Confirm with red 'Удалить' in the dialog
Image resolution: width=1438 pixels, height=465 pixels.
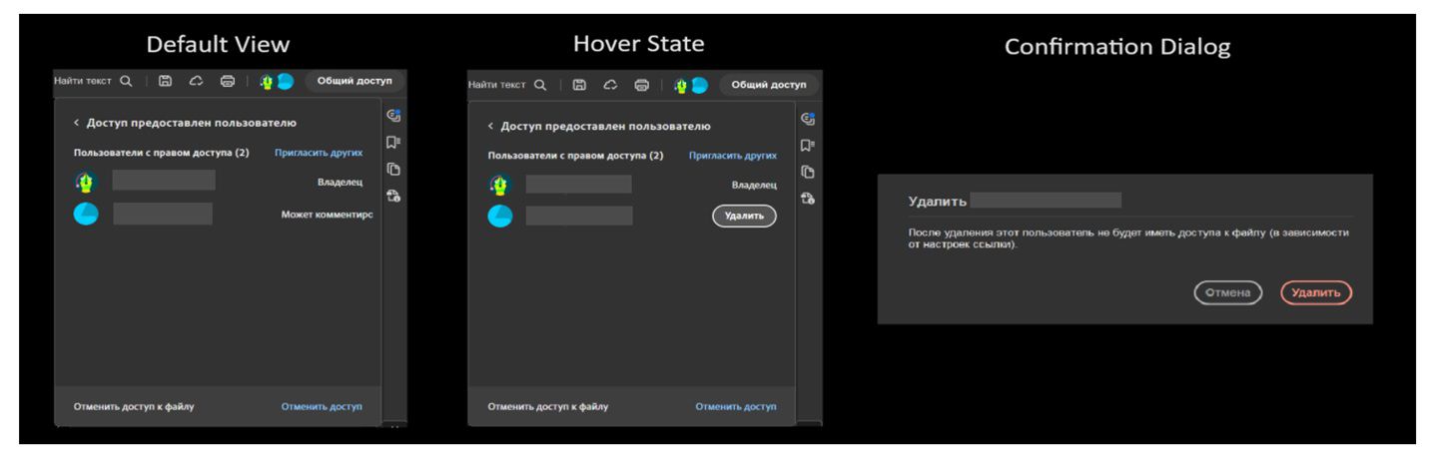pos(1316,292)
